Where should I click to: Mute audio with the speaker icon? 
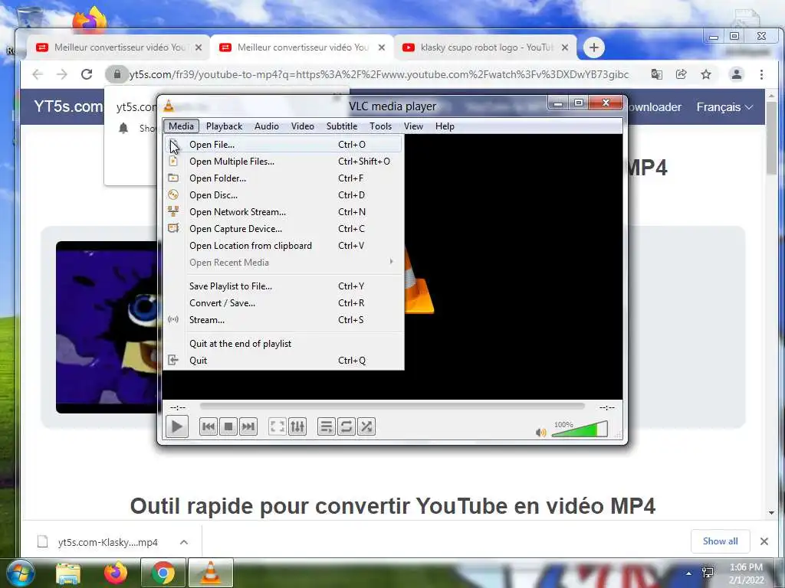[x=540, y=432]
